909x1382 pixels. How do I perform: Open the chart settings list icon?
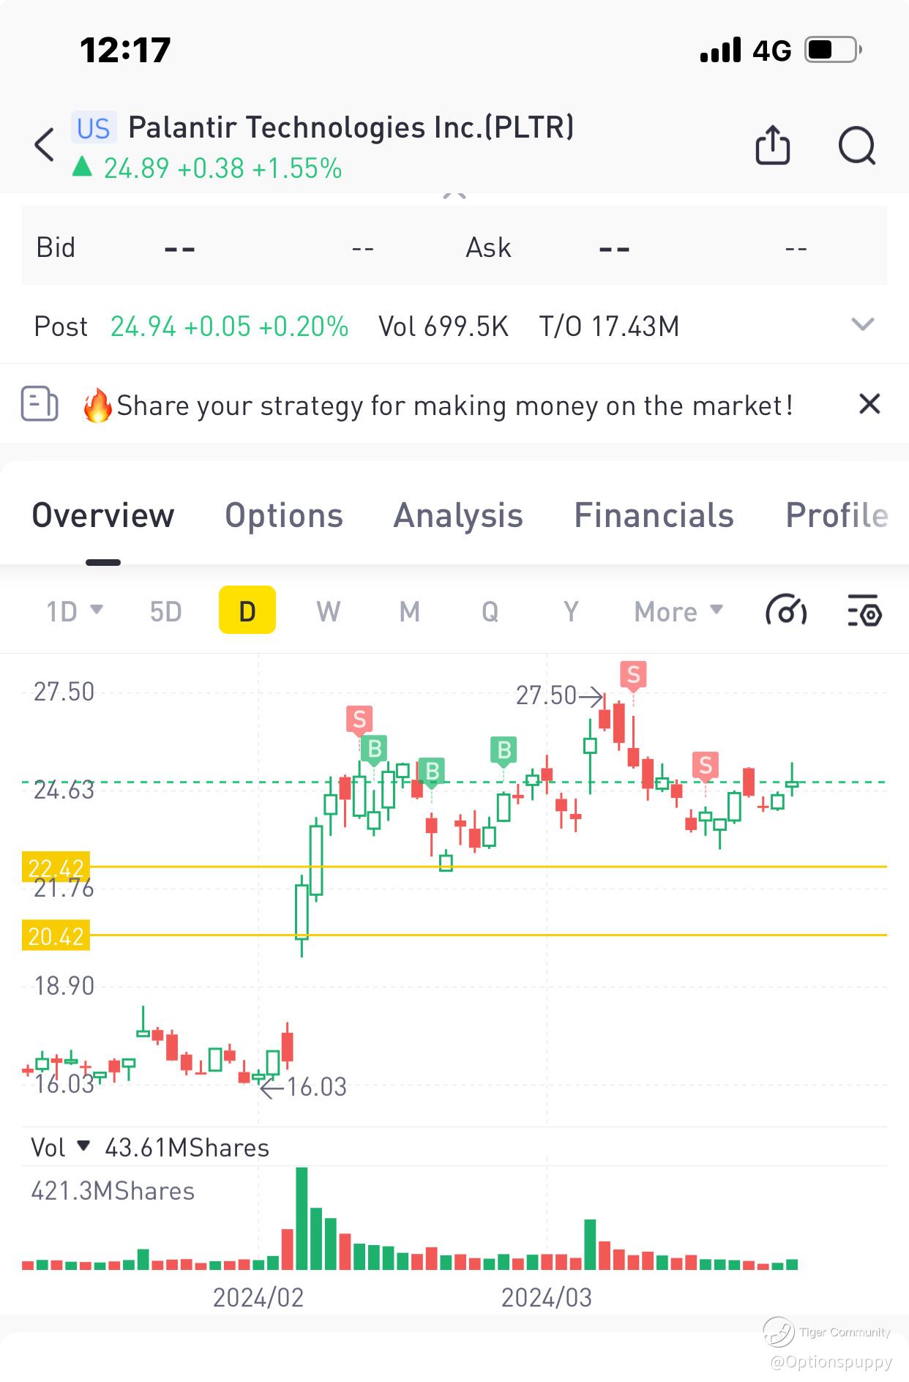click(x=864, y=610)
